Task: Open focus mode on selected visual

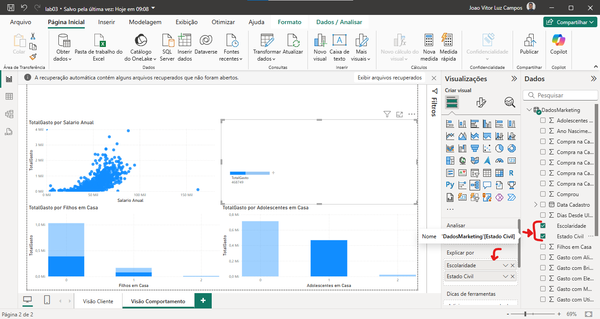Action: (x=399, y=114)
